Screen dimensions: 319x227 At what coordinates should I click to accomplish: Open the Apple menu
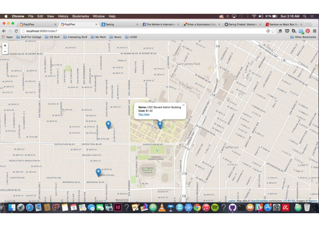pyautogui.click(x=6, y=16)
